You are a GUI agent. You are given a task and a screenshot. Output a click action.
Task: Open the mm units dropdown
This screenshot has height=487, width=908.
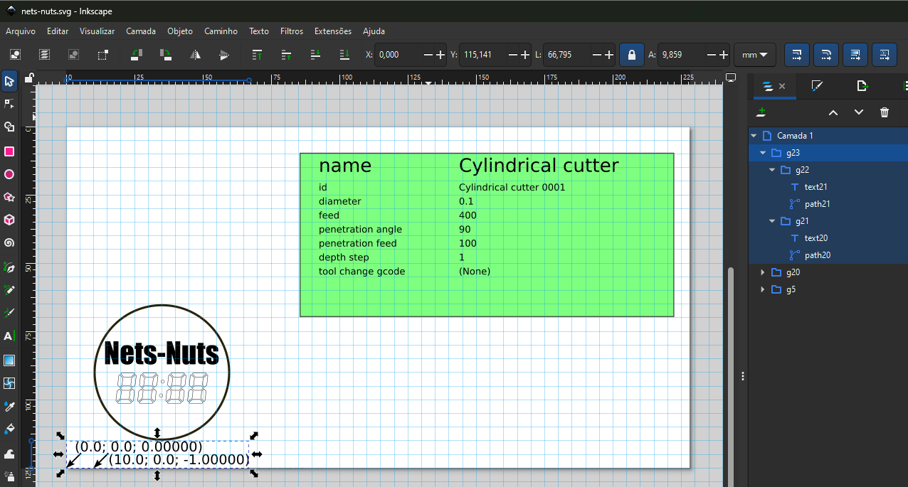754,55
